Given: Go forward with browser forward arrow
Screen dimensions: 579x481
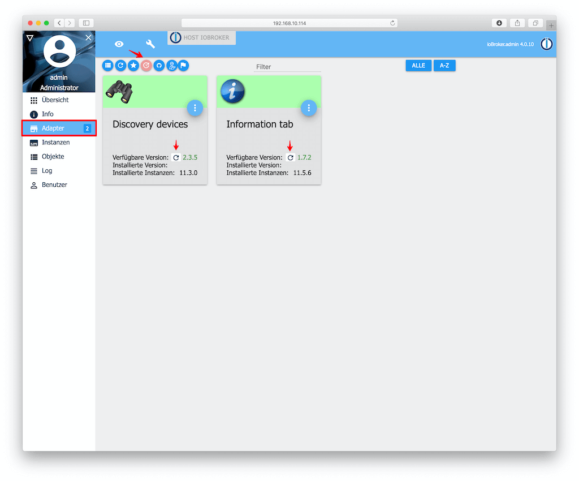Looking at the screenshot, I should click(x=70, y=23).
